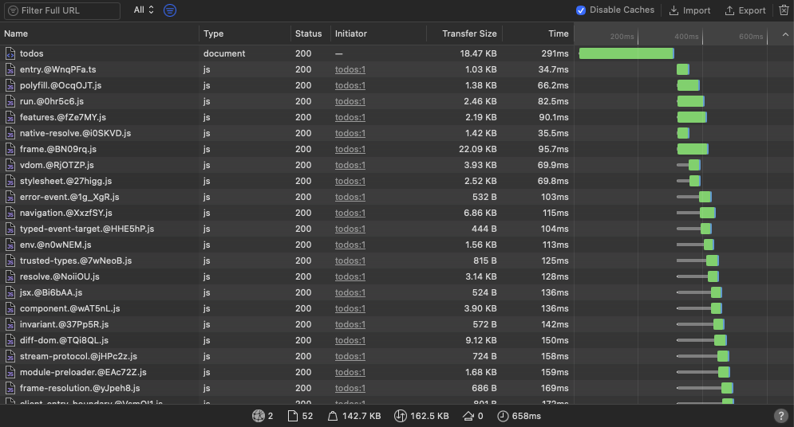Click the 18.47 KB transfer size cell
Image resolution: width=794 pixels, height=427 pixels.
[478, 53]
